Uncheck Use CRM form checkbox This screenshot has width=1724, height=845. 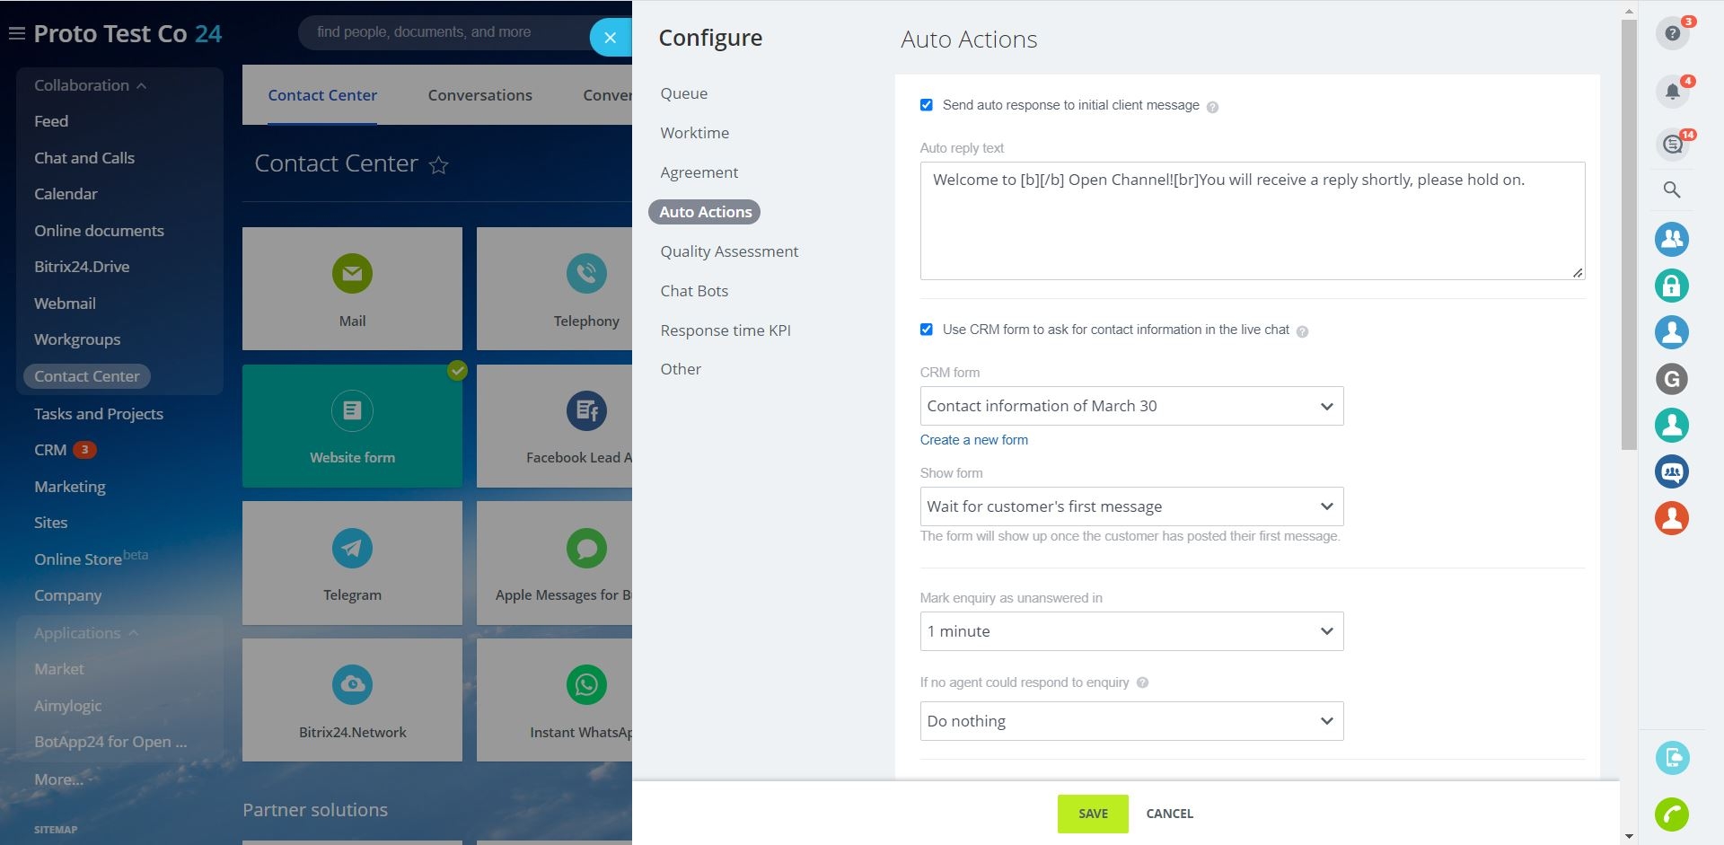926,330
